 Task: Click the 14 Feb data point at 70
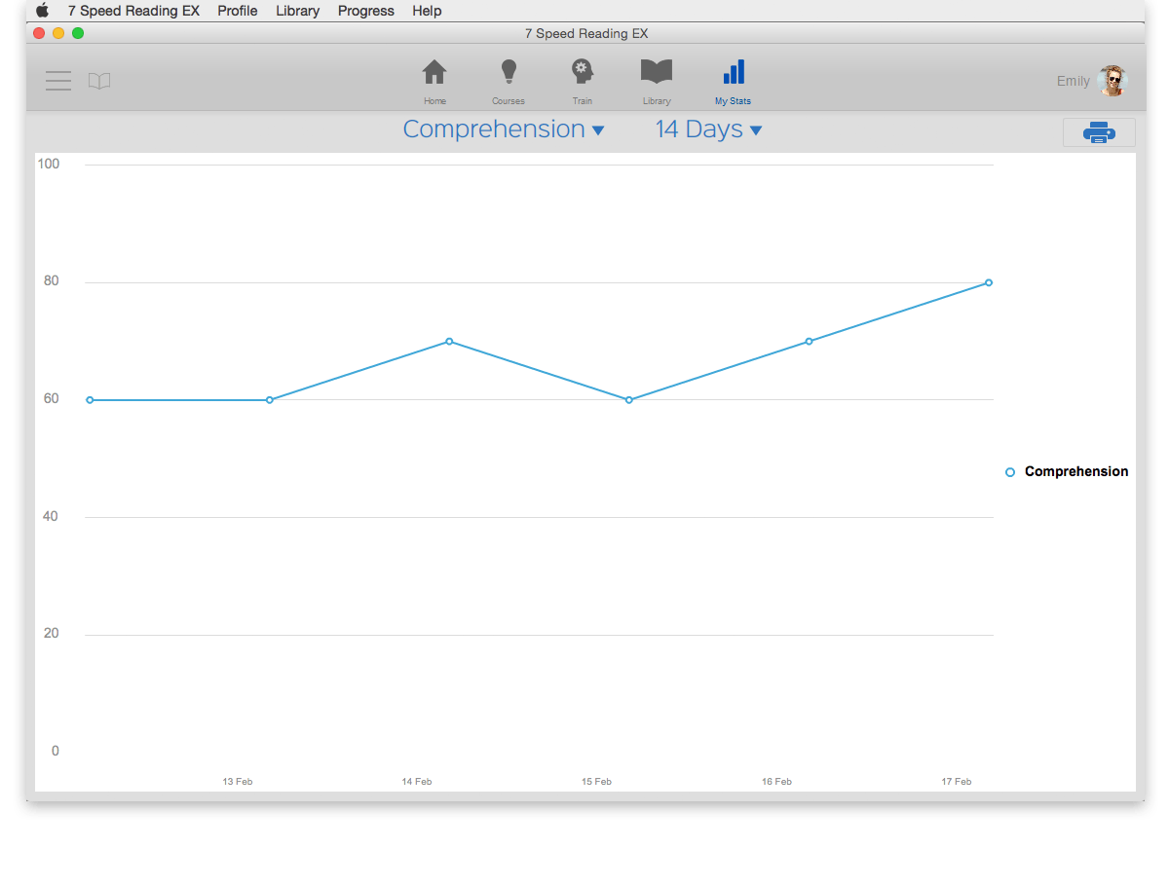(449, 341)
